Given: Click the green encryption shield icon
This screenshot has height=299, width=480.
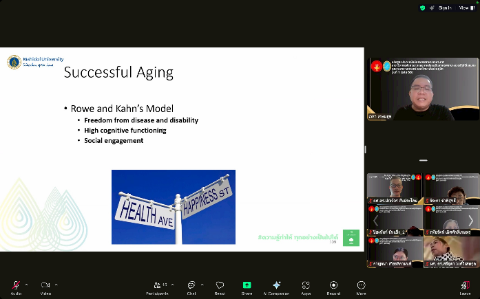Looking at the screenshot, I should click(x=422, y=8).
